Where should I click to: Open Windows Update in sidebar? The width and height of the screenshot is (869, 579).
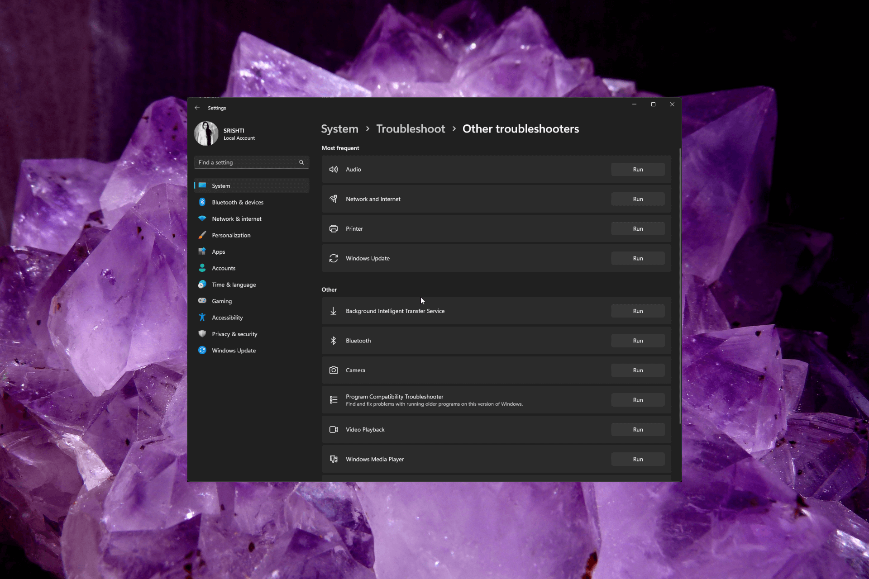[252, 351]
